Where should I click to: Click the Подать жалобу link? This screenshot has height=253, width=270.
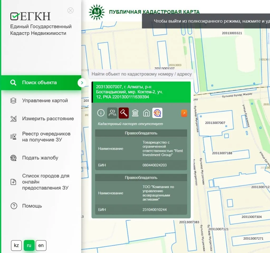(40, 158)
